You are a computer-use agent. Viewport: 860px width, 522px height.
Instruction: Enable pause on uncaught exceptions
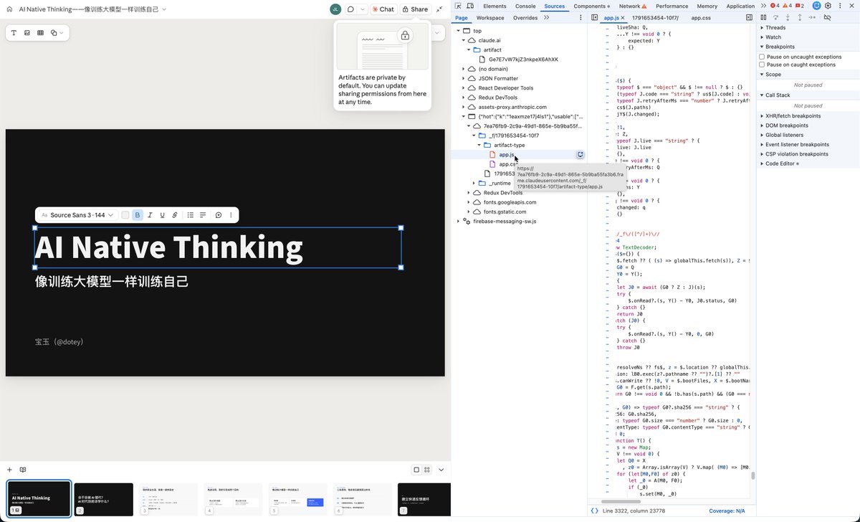[762, 57]
